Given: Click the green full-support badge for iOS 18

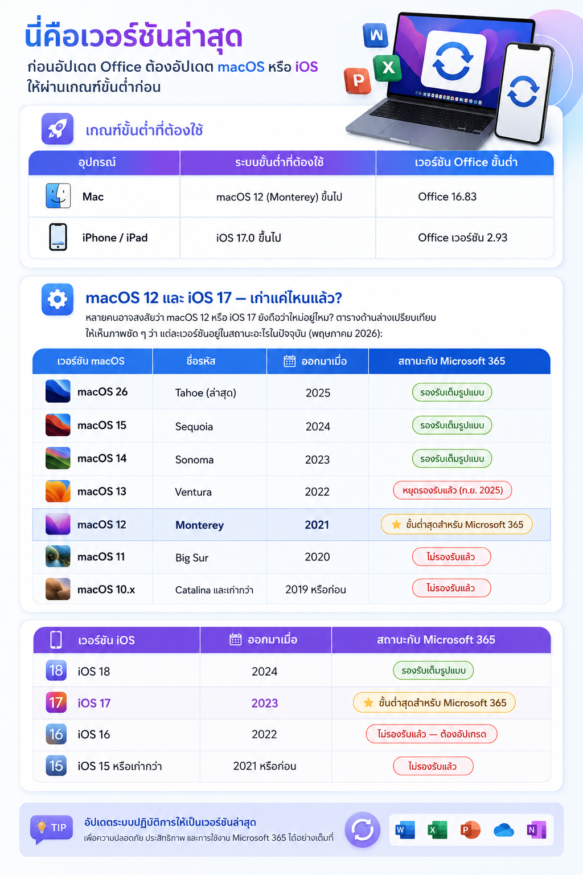Looking at the screenshot, I should click(x=433, y=670).
